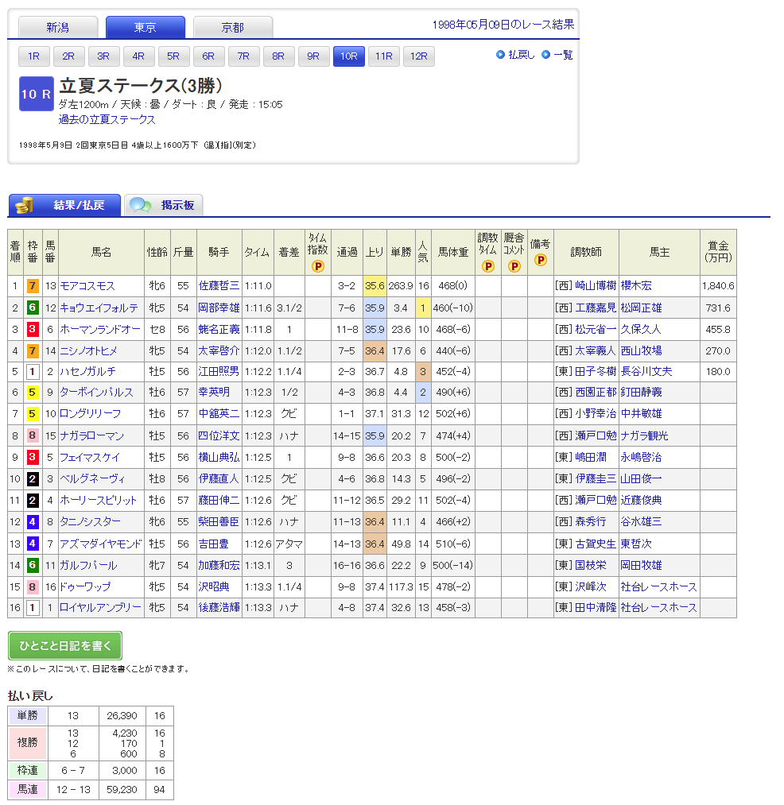
Task: Select the 結果/払戻 coins tab
Action: [64, 205]
